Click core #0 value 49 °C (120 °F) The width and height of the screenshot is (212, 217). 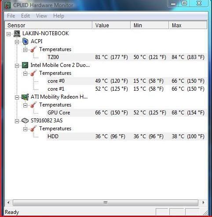[x=111, y=81]
